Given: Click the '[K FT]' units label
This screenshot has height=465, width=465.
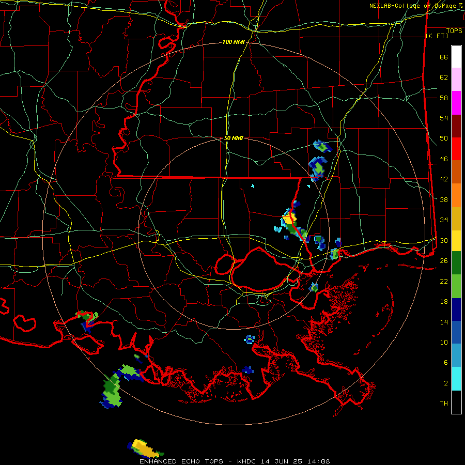Looking at the screenshot, I should (437, 36).
